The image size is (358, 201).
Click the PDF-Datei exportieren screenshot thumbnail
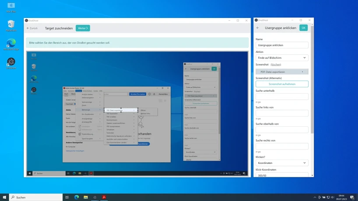coord(282,71)
